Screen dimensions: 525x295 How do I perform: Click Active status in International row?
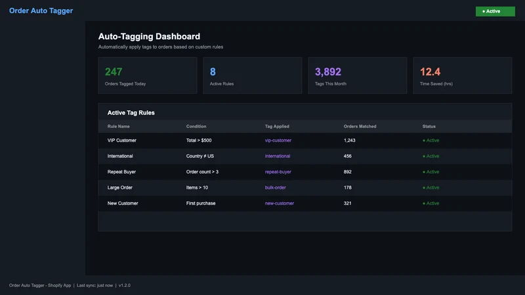click(x=431, y=156)
